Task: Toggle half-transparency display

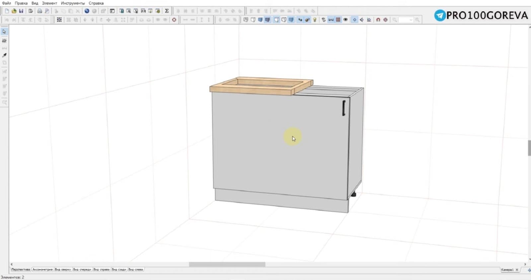Action: pos(284,20)
